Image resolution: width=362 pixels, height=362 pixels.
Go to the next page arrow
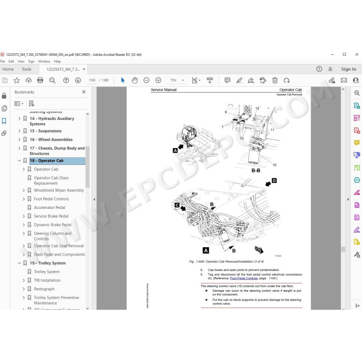point(78,80)
